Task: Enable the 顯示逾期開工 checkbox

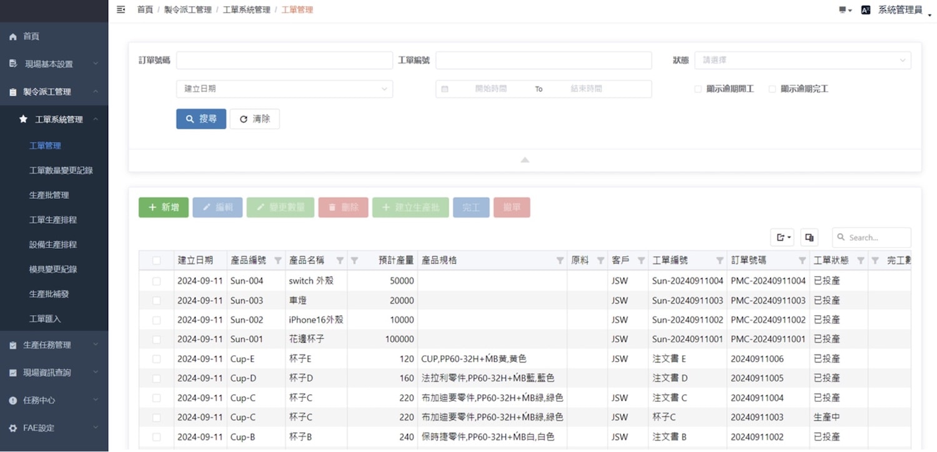Action: (698, 89)
